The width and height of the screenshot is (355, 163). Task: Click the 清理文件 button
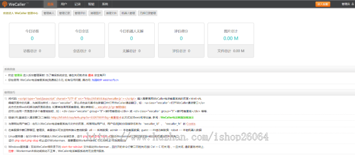click(x=111, y=13)
